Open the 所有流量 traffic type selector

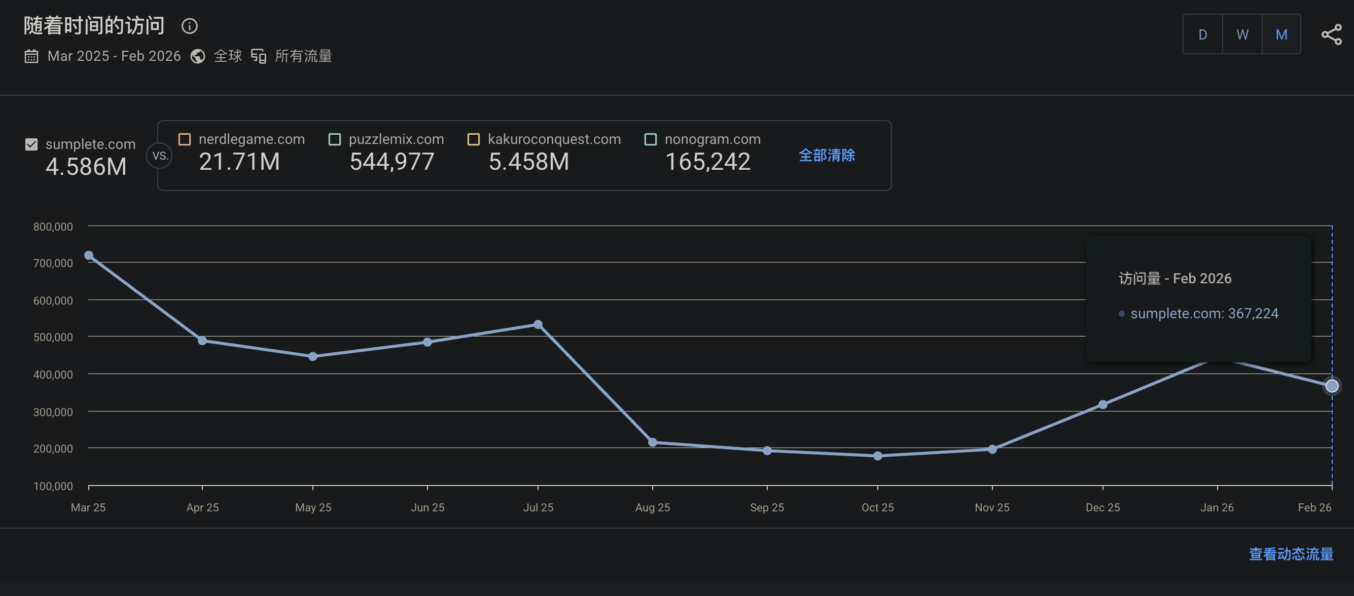pyautogui.click(x=303, y=56)
